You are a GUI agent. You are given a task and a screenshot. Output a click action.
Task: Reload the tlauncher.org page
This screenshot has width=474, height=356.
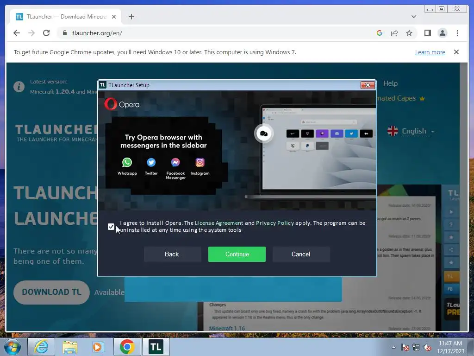click(46, 33)
